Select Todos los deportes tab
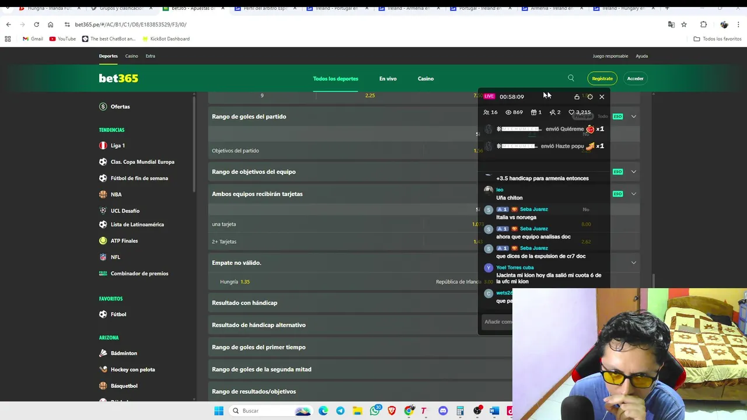747x420 pixels. pos(336,79)
